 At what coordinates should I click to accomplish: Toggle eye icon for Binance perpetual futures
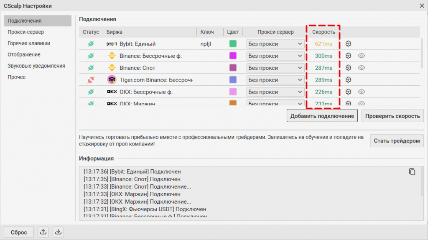point(362,56)
